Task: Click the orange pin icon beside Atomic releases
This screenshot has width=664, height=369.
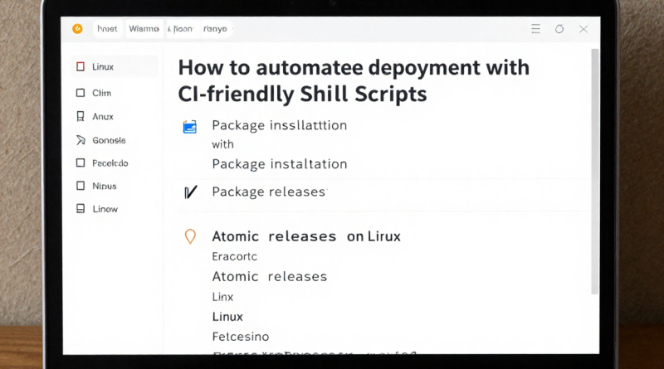Action: tap(190, 237)
